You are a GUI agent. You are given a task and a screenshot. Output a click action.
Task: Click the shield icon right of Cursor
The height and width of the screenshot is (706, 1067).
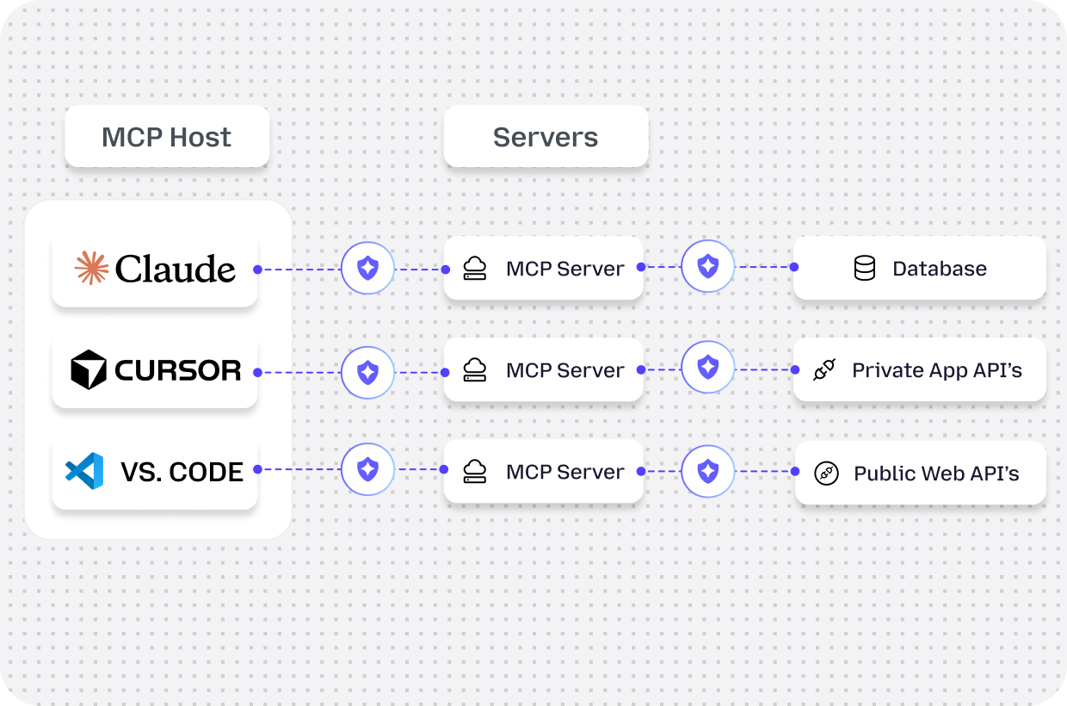click(367, 372)
